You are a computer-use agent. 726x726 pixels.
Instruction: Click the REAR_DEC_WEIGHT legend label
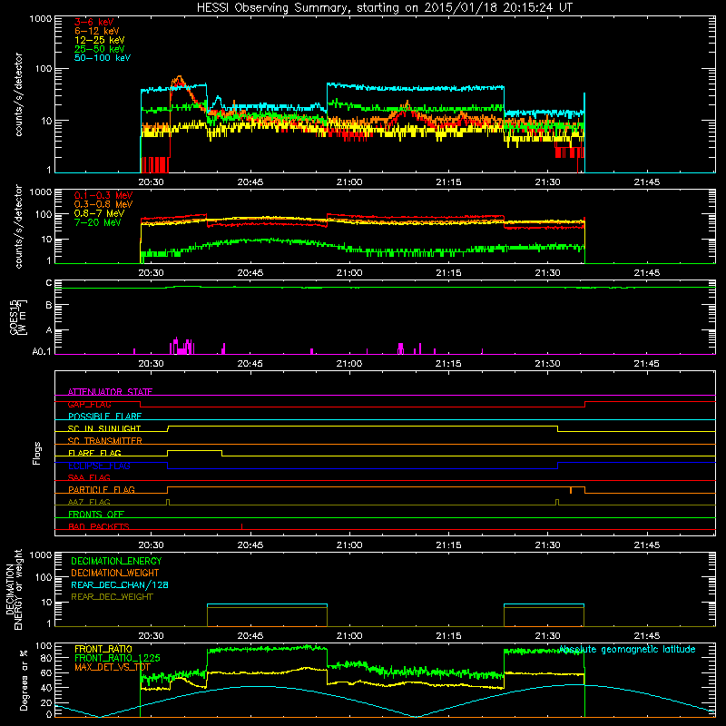(112, 597)
